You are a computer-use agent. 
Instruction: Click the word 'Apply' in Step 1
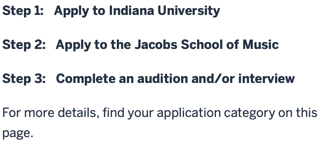tap(68, 11)
